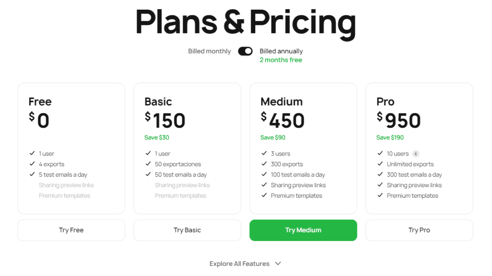Click checkmark beside Medium's Premium templates
492x276 pixels.
pyautogui.click(x=264, y=195)
